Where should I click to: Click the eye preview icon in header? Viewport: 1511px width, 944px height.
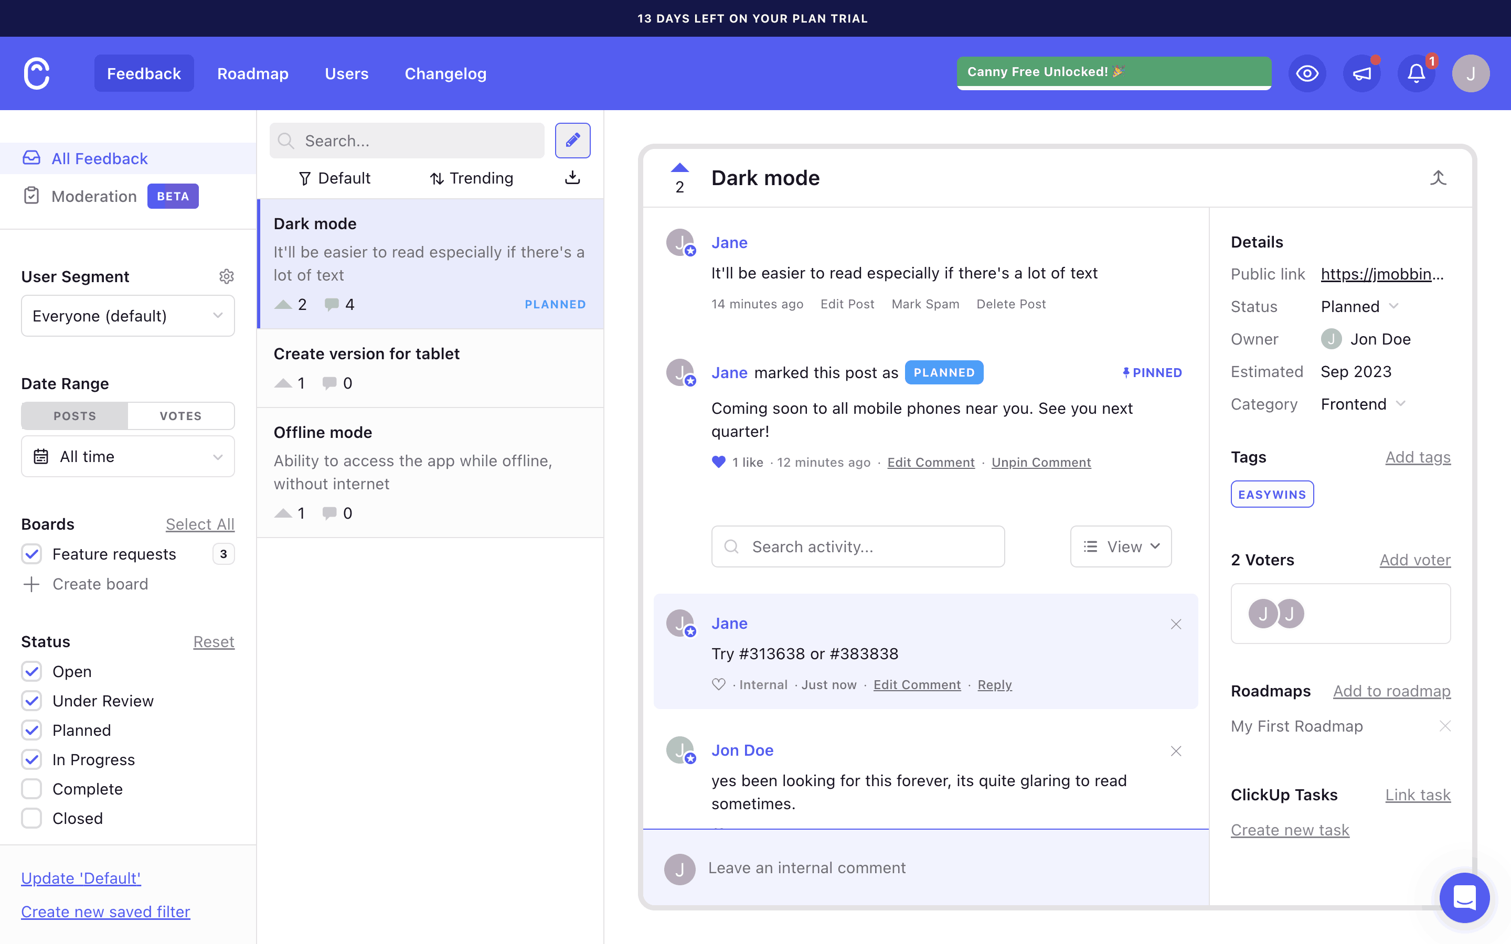1307,73
